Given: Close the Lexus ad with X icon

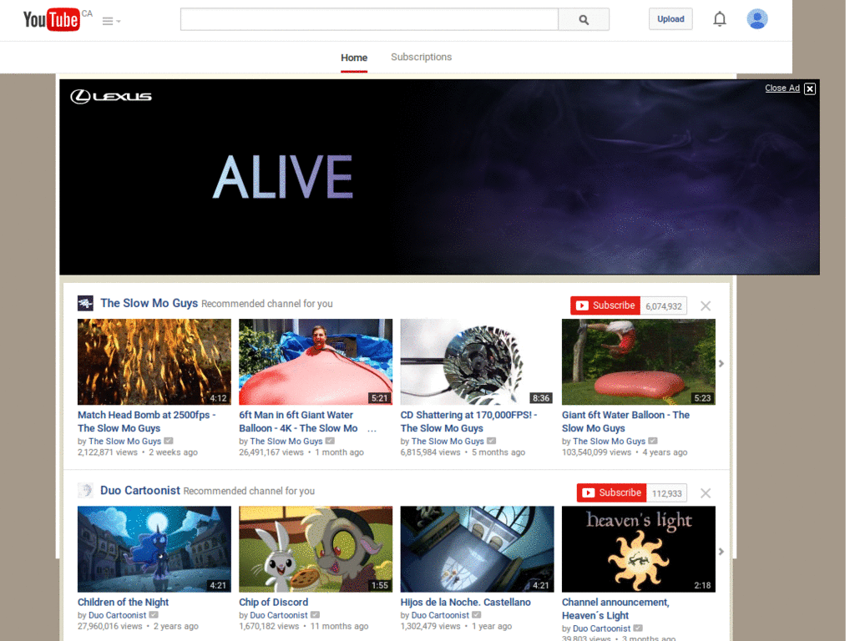Looking at the screenshot, I should click(x=810, y=88).
